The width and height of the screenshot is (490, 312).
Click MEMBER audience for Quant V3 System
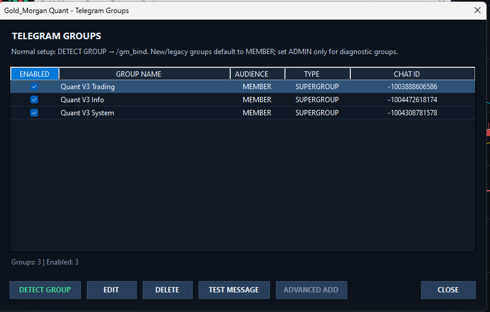(x=257, y=113)
